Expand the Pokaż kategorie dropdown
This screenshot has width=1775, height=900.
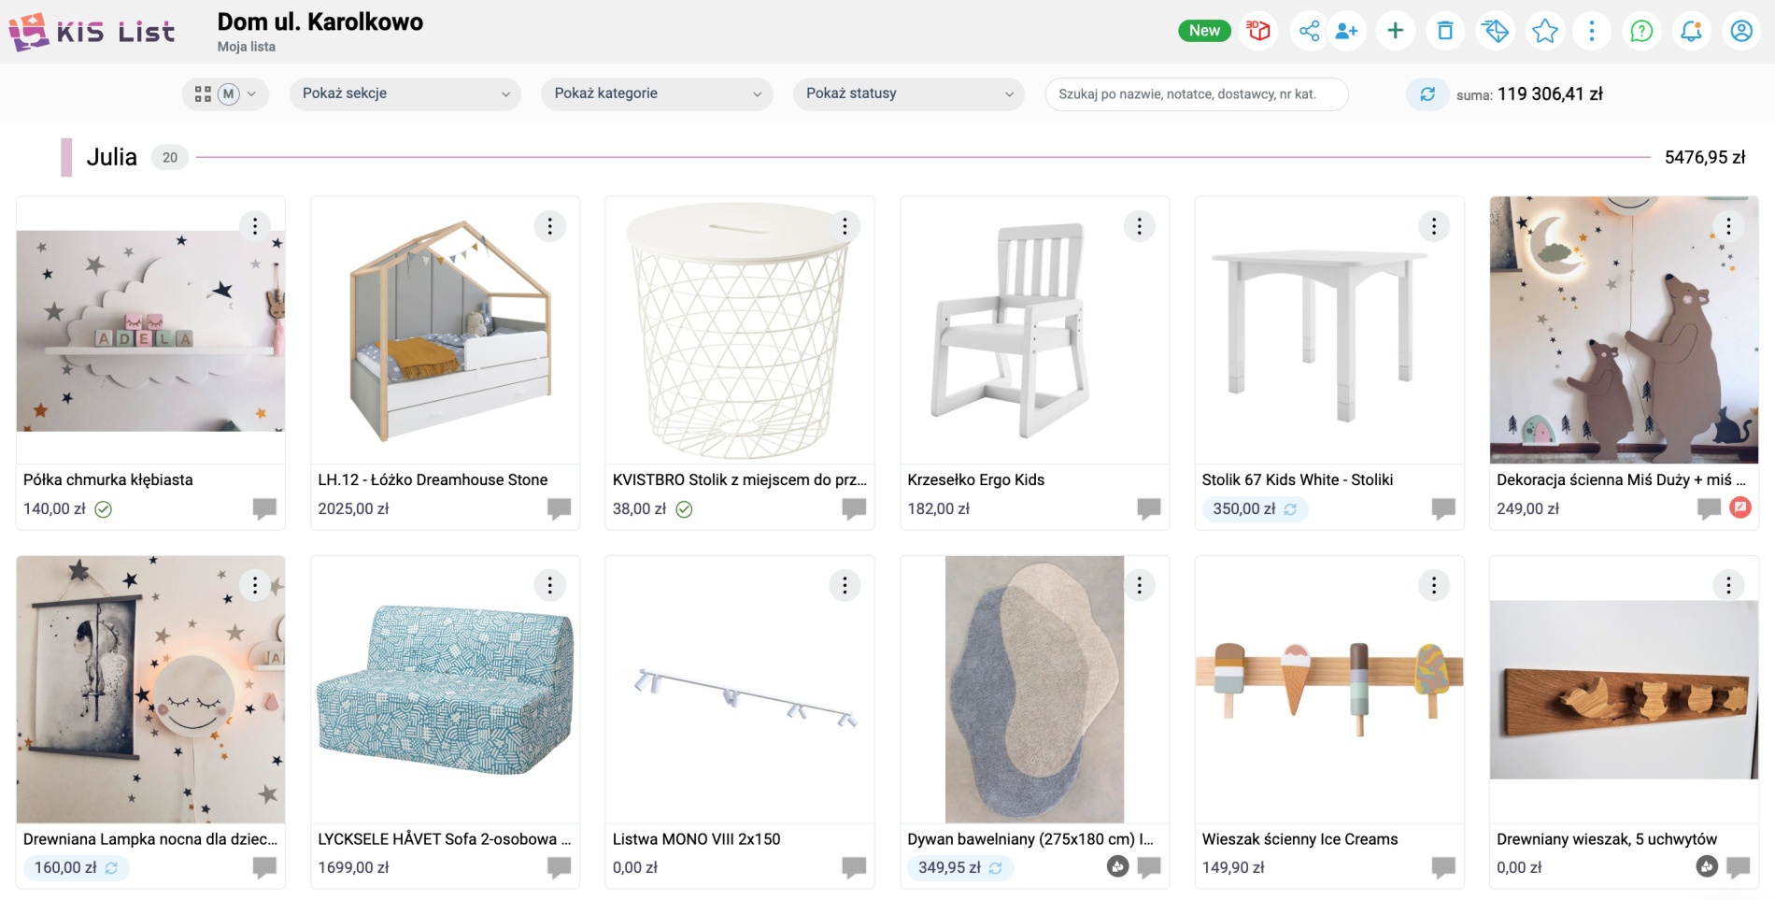(657, 93)
